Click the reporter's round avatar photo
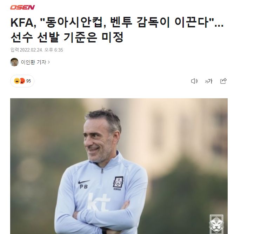Image resolution: width=254 pixels, height=234 pixels. [14, 62]
